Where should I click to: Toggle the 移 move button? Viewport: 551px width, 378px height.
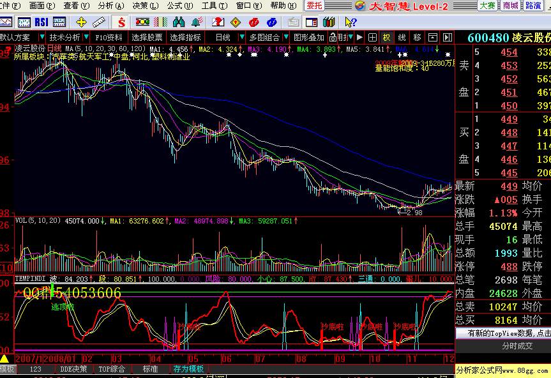coord(417,37)
